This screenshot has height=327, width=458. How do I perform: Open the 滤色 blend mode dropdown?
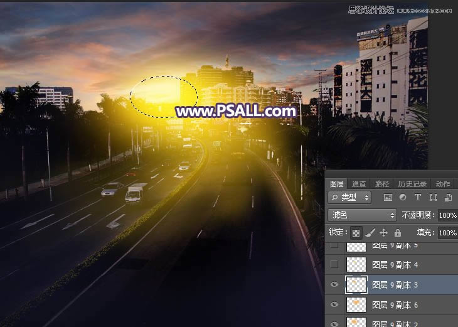362,215
